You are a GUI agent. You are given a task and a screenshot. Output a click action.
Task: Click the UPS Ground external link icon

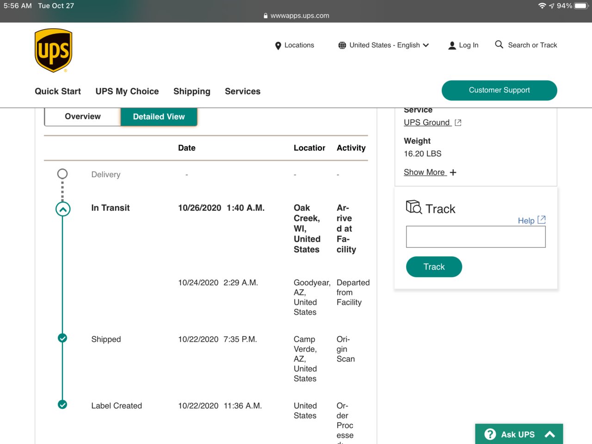click(x=458, y=123)
